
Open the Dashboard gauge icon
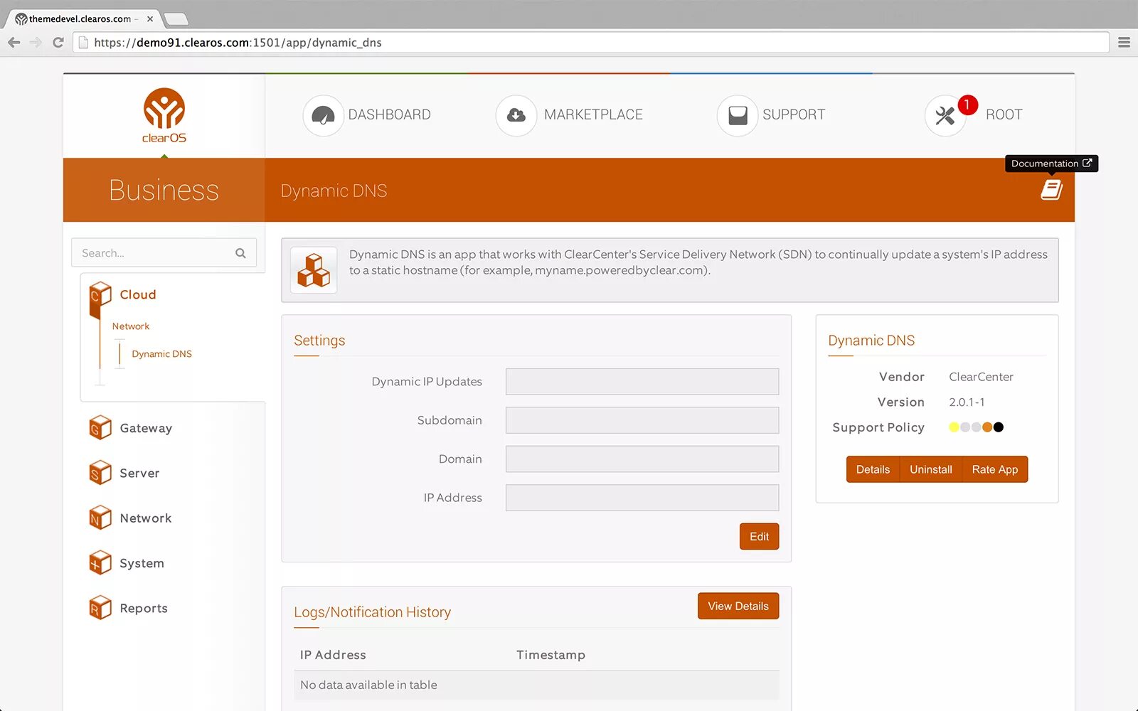point(323,115)
